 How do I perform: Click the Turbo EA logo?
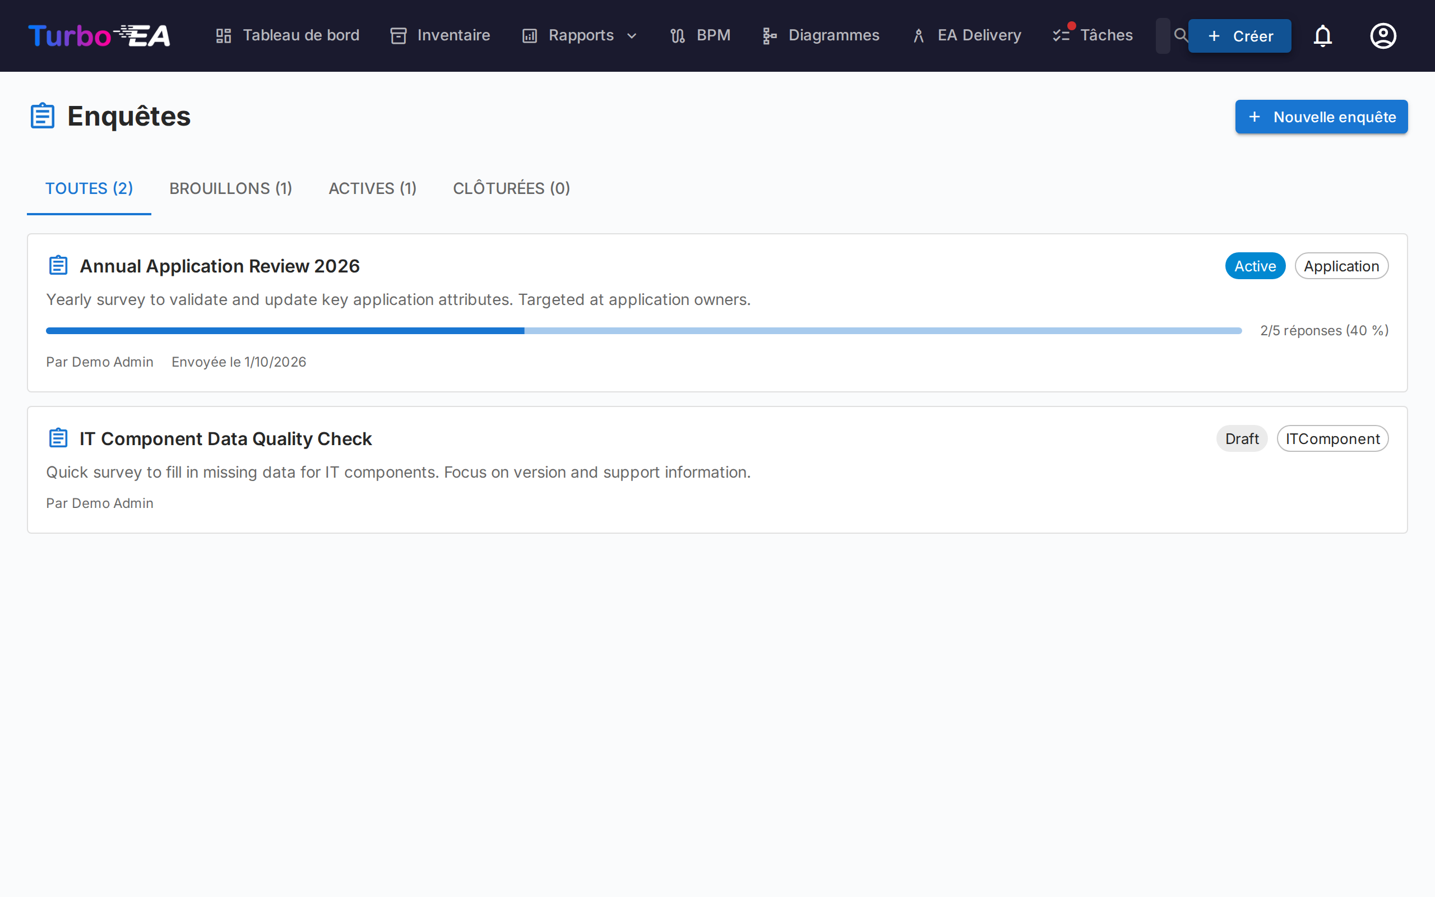[99, 35]
